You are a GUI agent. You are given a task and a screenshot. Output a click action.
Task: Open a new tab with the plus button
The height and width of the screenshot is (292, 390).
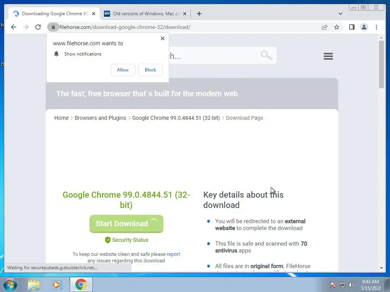click(x=199, y=14)
